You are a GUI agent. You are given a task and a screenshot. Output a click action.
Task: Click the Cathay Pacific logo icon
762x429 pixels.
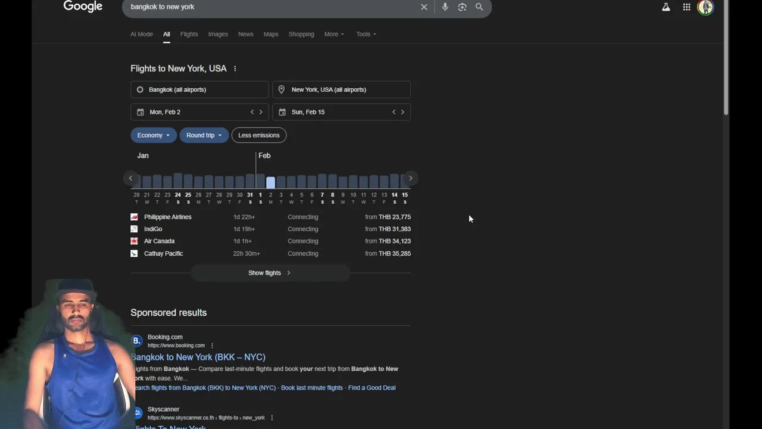tap(134, 253)
